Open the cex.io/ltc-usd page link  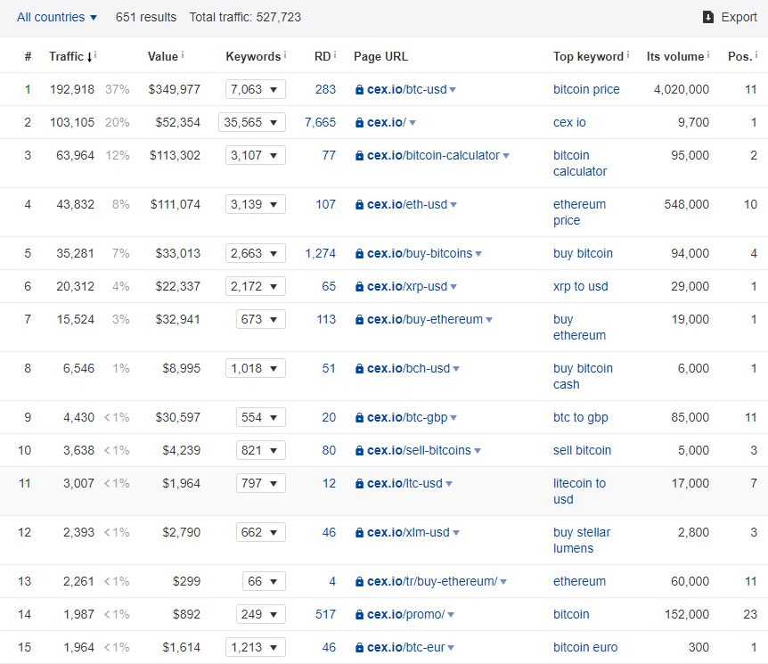tap(404, 483)
